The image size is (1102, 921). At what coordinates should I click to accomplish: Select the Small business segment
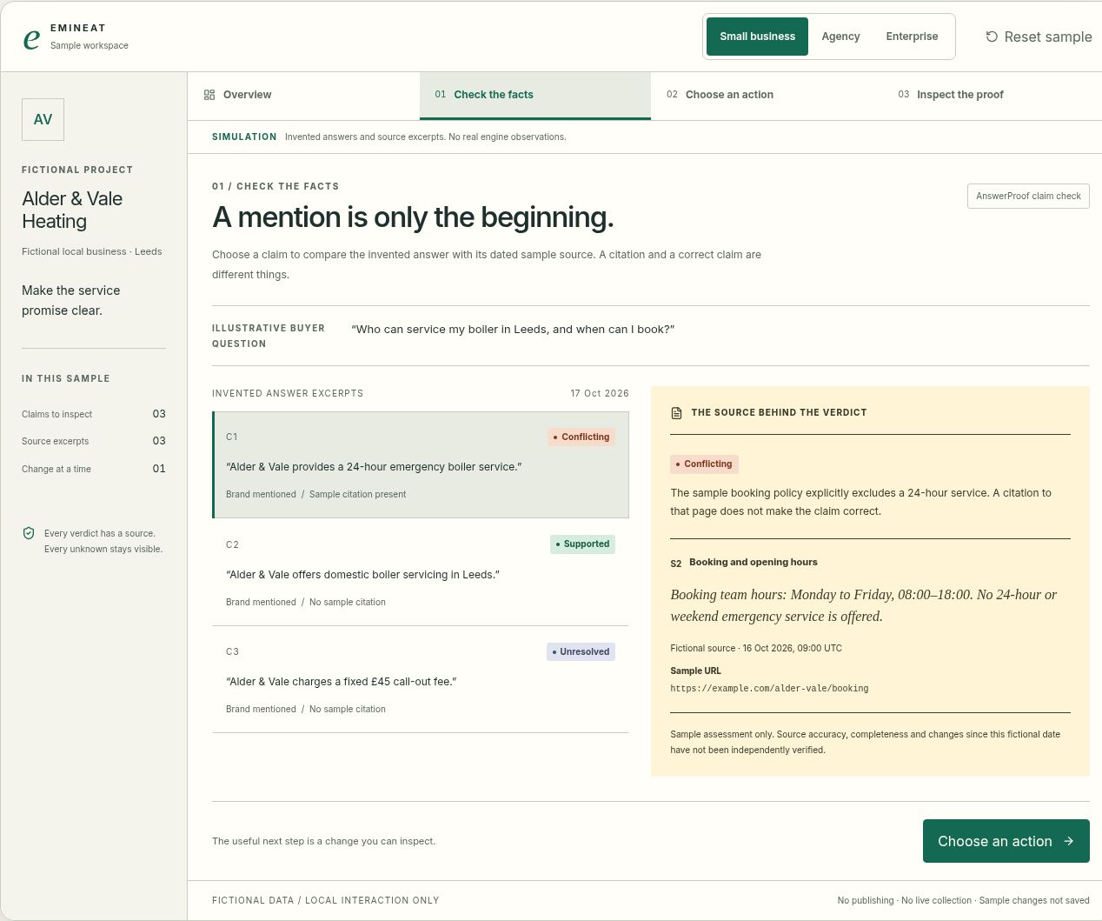(x=757, y=37)
